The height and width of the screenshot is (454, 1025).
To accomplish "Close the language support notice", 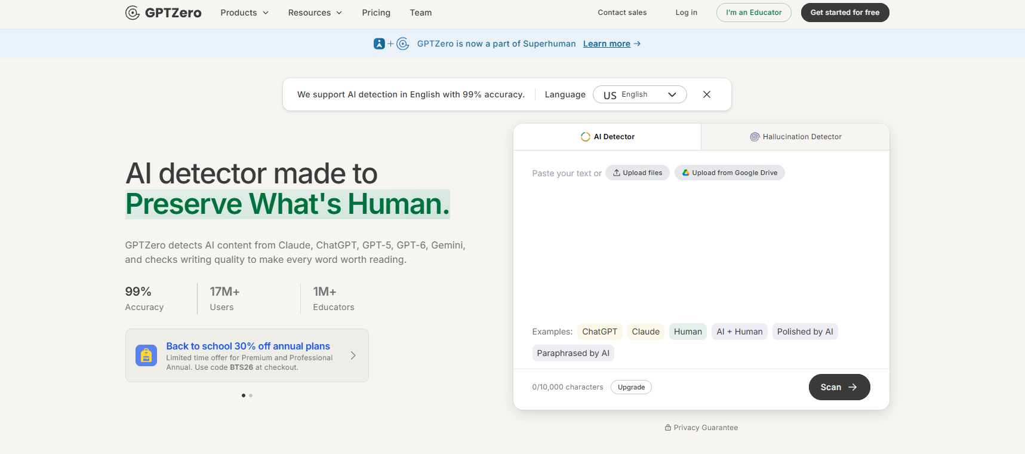I will (707, 94).
